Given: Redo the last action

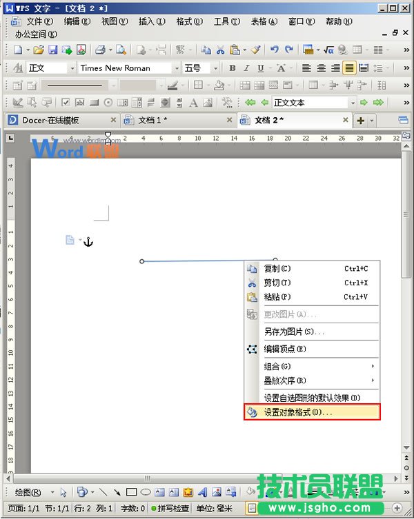Looking at the screenshot, I should (289, 50).
